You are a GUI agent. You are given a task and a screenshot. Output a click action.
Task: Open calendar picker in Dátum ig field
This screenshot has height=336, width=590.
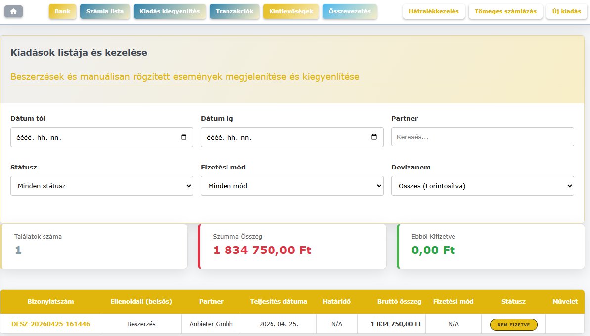tap(374, 137)
